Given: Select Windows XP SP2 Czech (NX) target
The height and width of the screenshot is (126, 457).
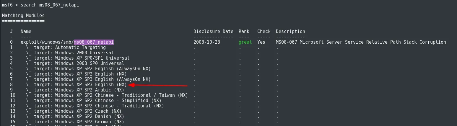Looking at the screenshot, I should (74, 111).
